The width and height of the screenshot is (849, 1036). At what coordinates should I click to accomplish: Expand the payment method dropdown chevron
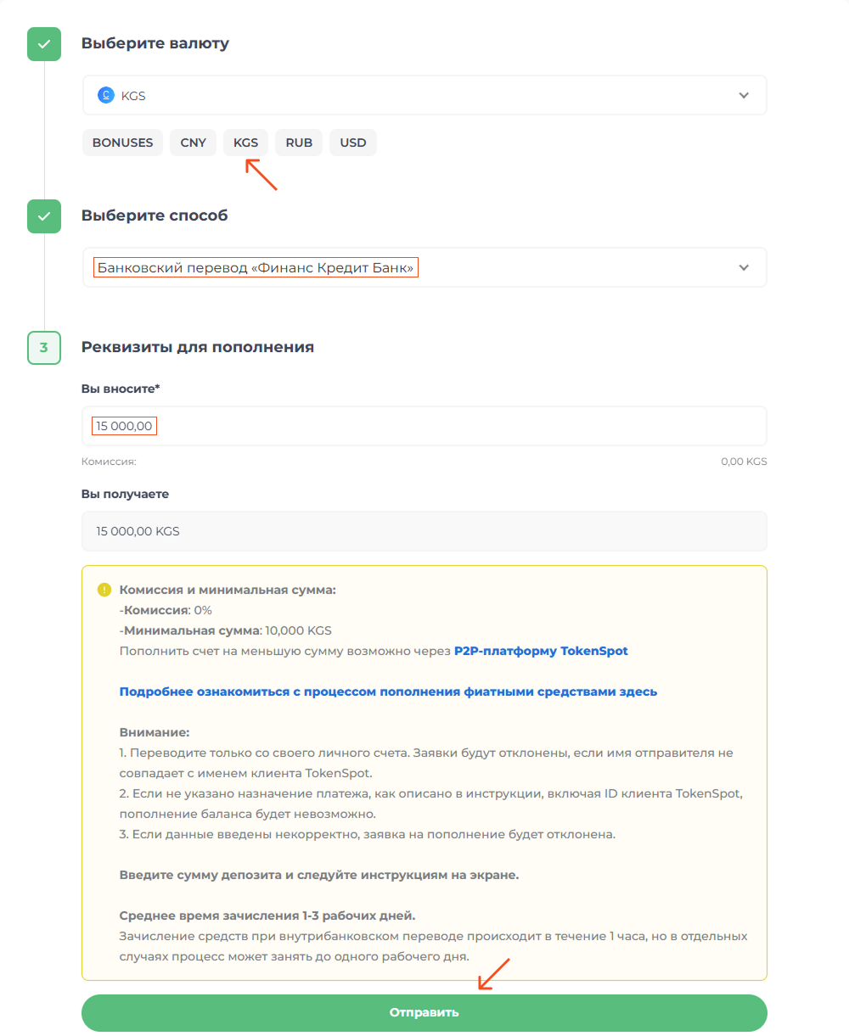pyautogui.click(x=744, y=267)
